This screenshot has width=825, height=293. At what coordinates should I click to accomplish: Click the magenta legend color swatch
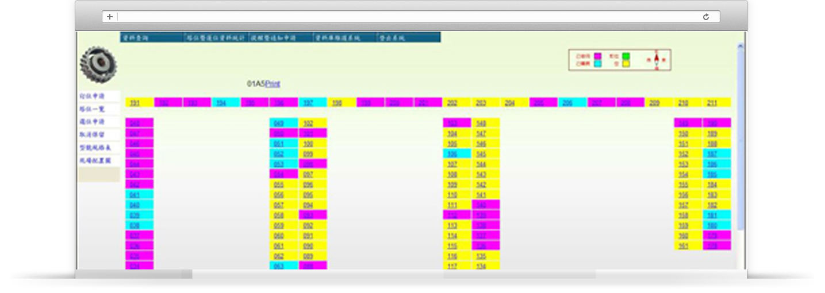point(598,56)
